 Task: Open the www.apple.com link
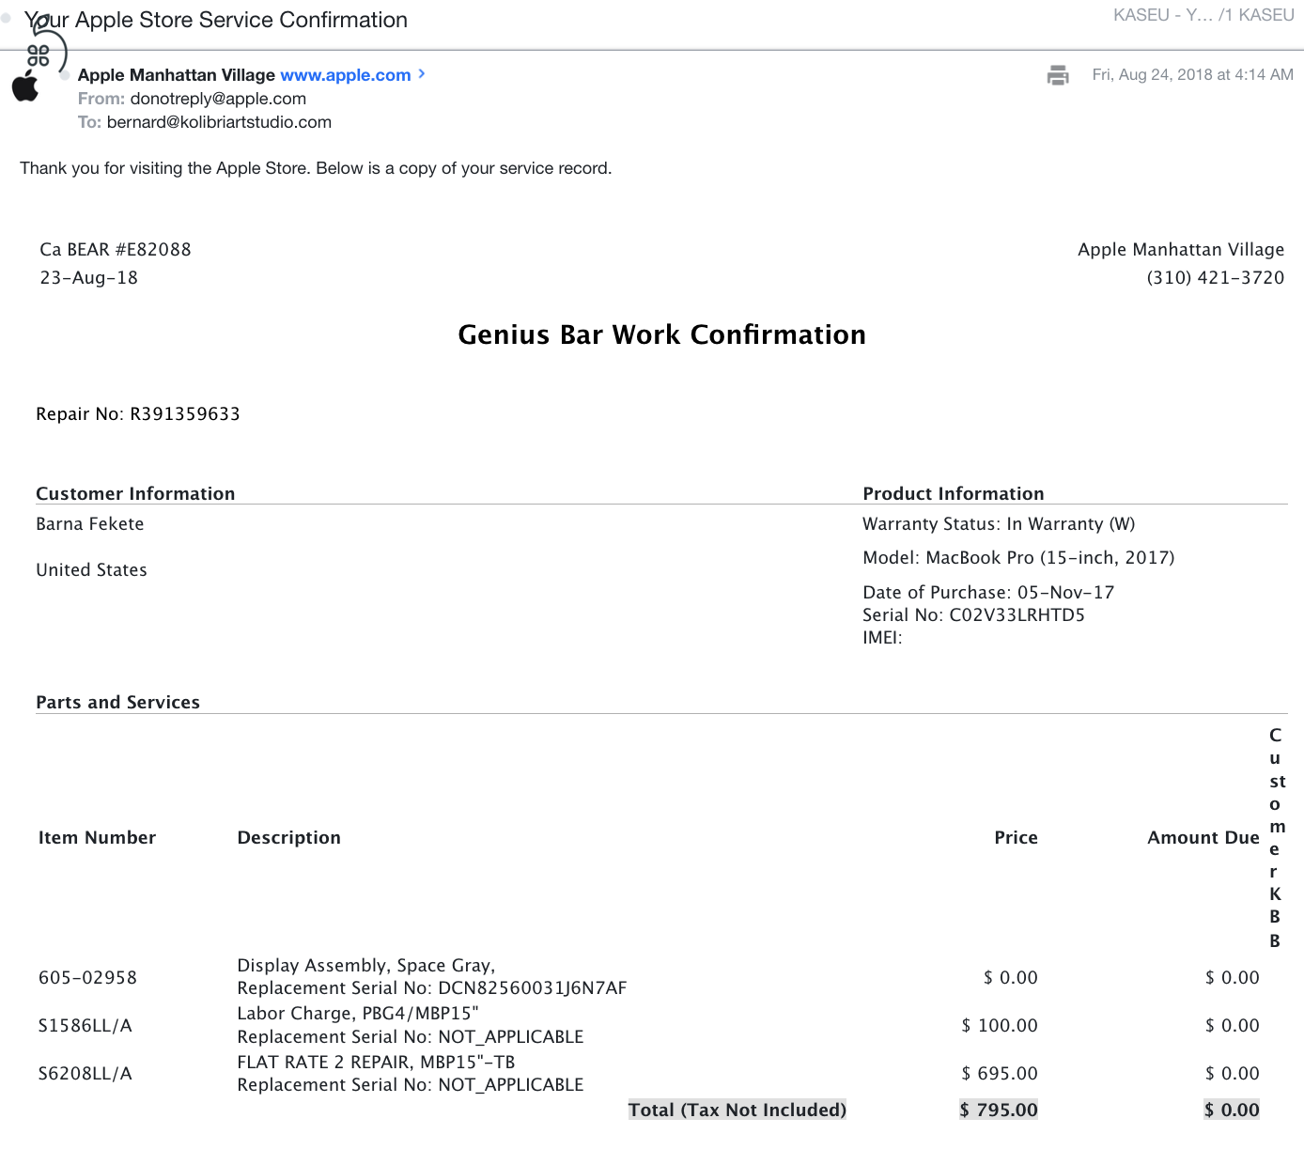(346, 75)
